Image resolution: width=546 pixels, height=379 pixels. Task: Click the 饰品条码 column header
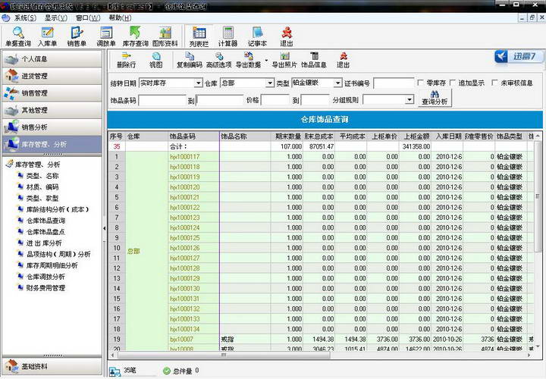click(x=193, y=136)
